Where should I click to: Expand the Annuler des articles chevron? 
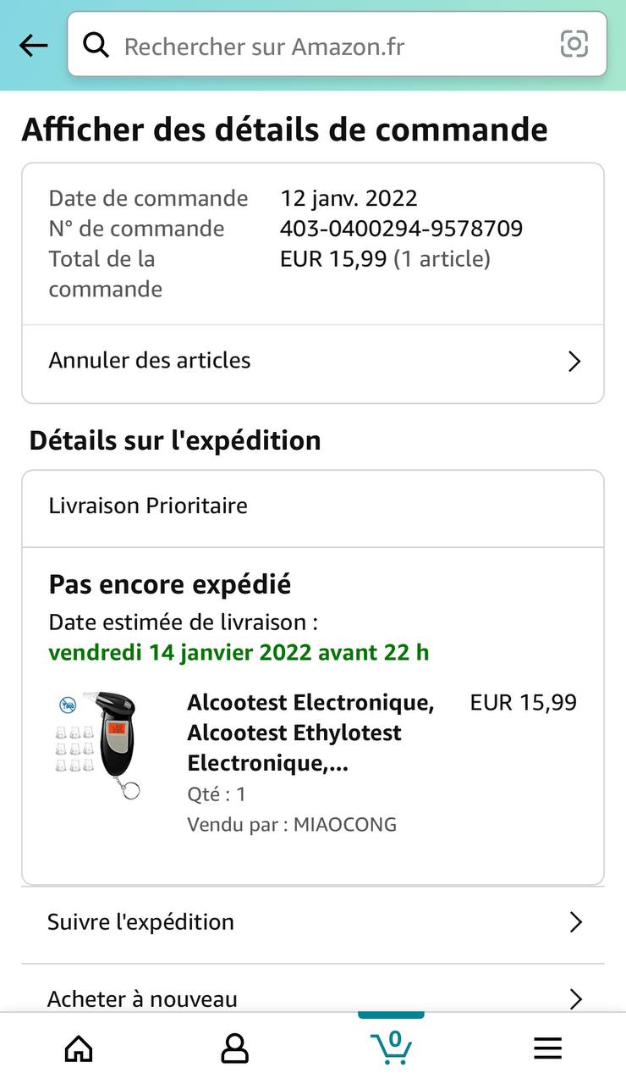tap(574, 362)
